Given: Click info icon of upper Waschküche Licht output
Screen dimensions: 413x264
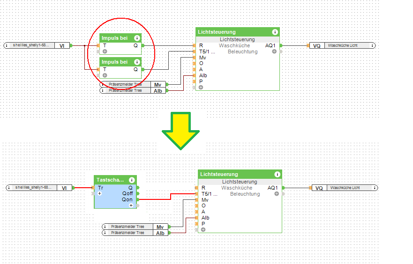Looking at the screenshot, I should tap(372, 45).
